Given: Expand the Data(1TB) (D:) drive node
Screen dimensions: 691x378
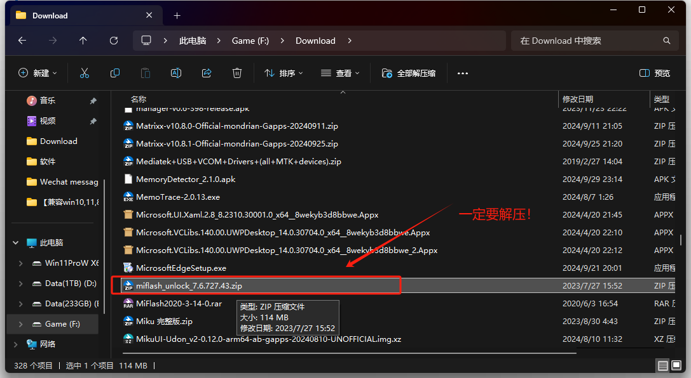Looking at the screenshot, I should (x=20, y=283).
